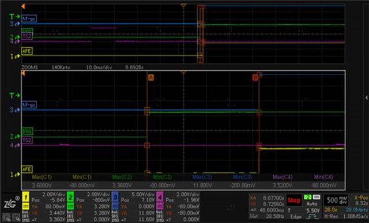
Task: Select the Max(C3) measurement
Action: (x=202, y=177)
